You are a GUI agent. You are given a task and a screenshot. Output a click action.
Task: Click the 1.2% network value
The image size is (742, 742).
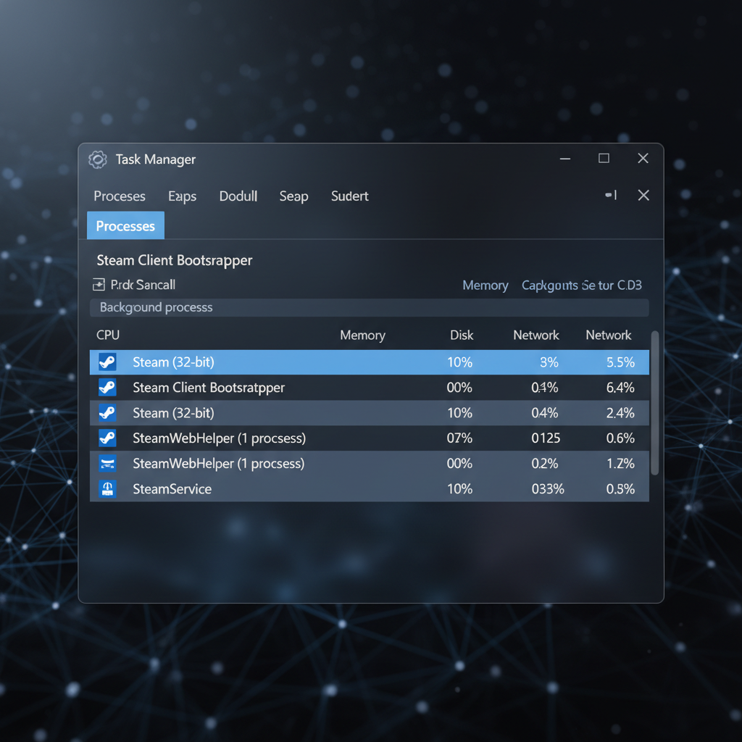pyautogui.click(x=620, y=464)
